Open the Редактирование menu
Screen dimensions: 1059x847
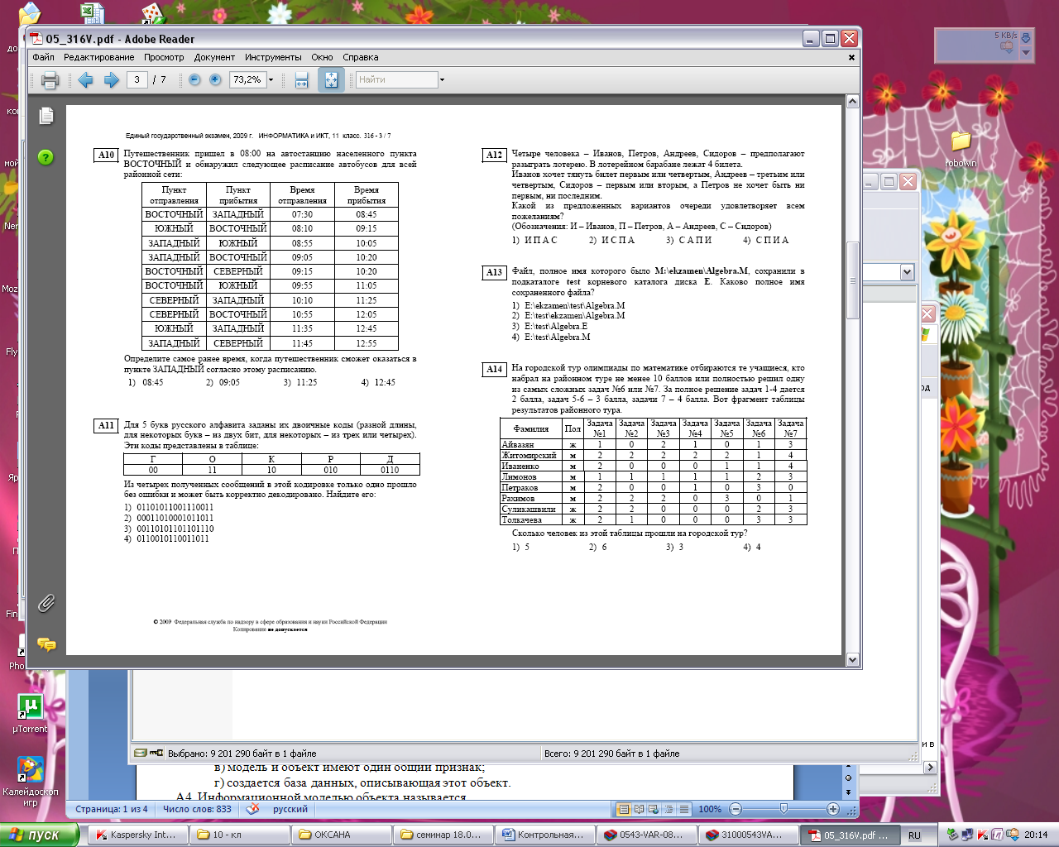point(98,57)
